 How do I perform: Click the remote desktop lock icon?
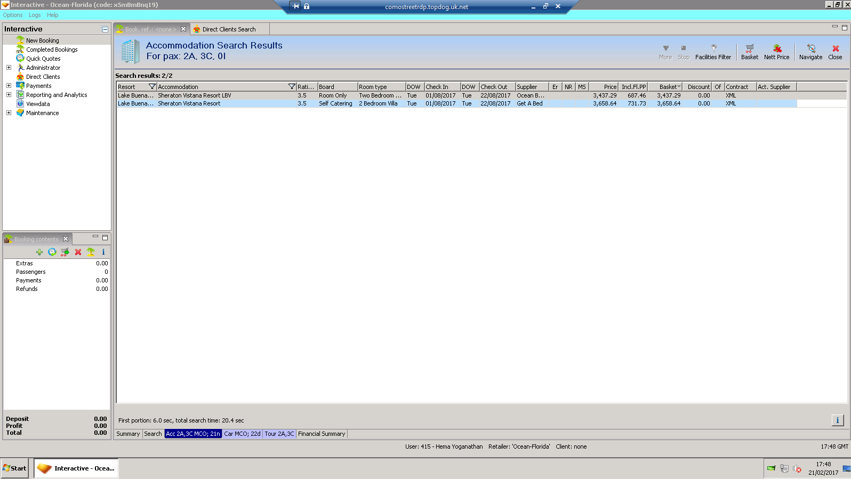307,6
